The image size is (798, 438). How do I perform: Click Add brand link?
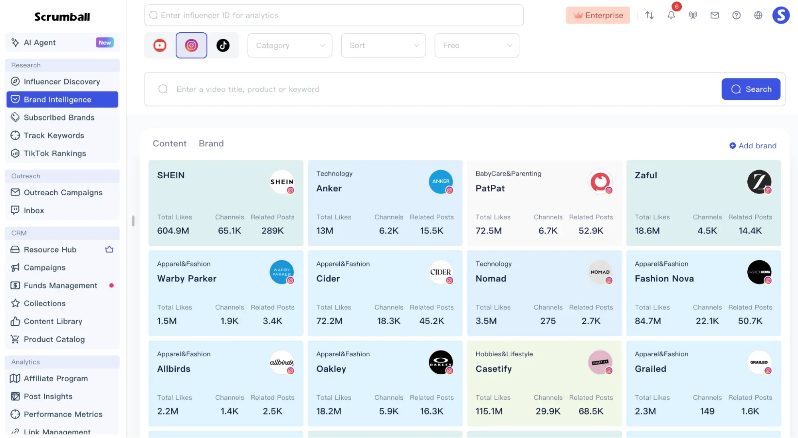[x=753, y=146]
